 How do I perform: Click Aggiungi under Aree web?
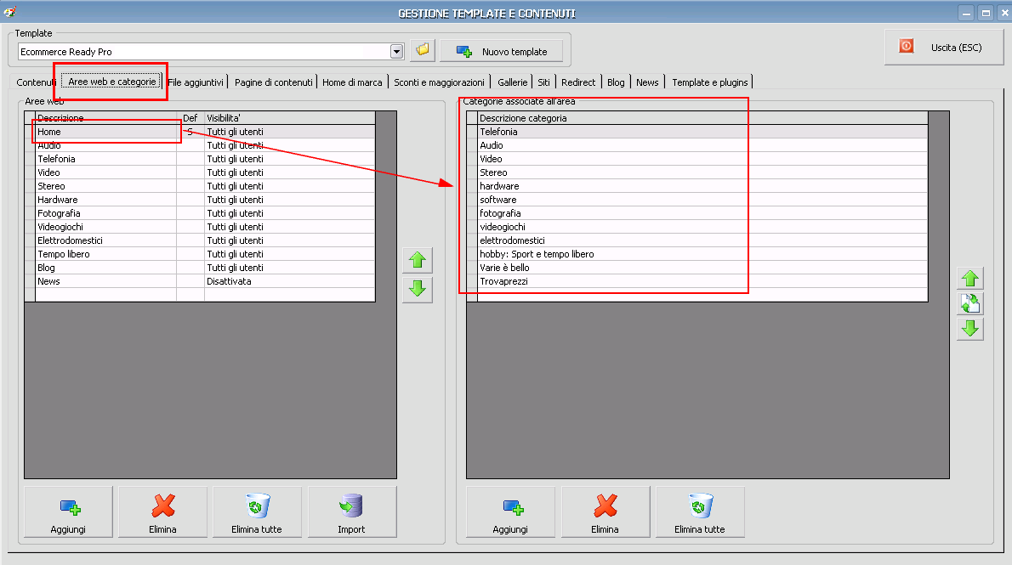click(x=68, y=512)
